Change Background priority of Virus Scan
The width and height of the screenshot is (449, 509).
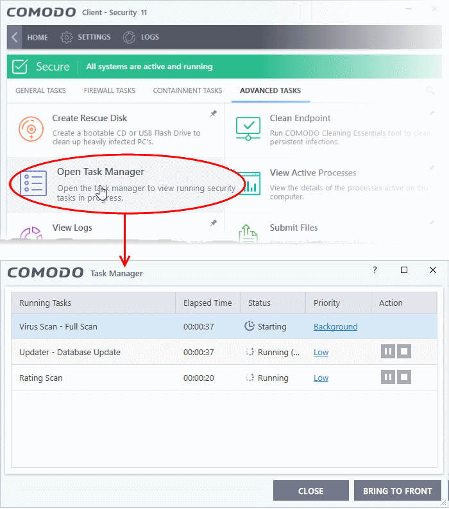pos(335,326)
